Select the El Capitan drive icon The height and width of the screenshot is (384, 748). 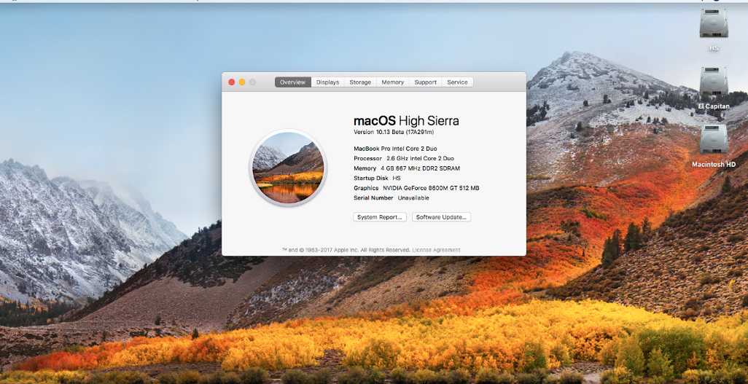713,83
